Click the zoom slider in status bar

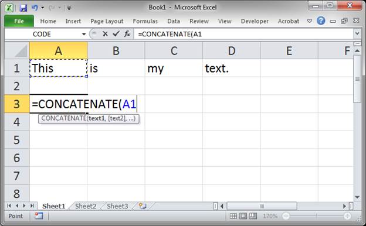coord(316,216)
